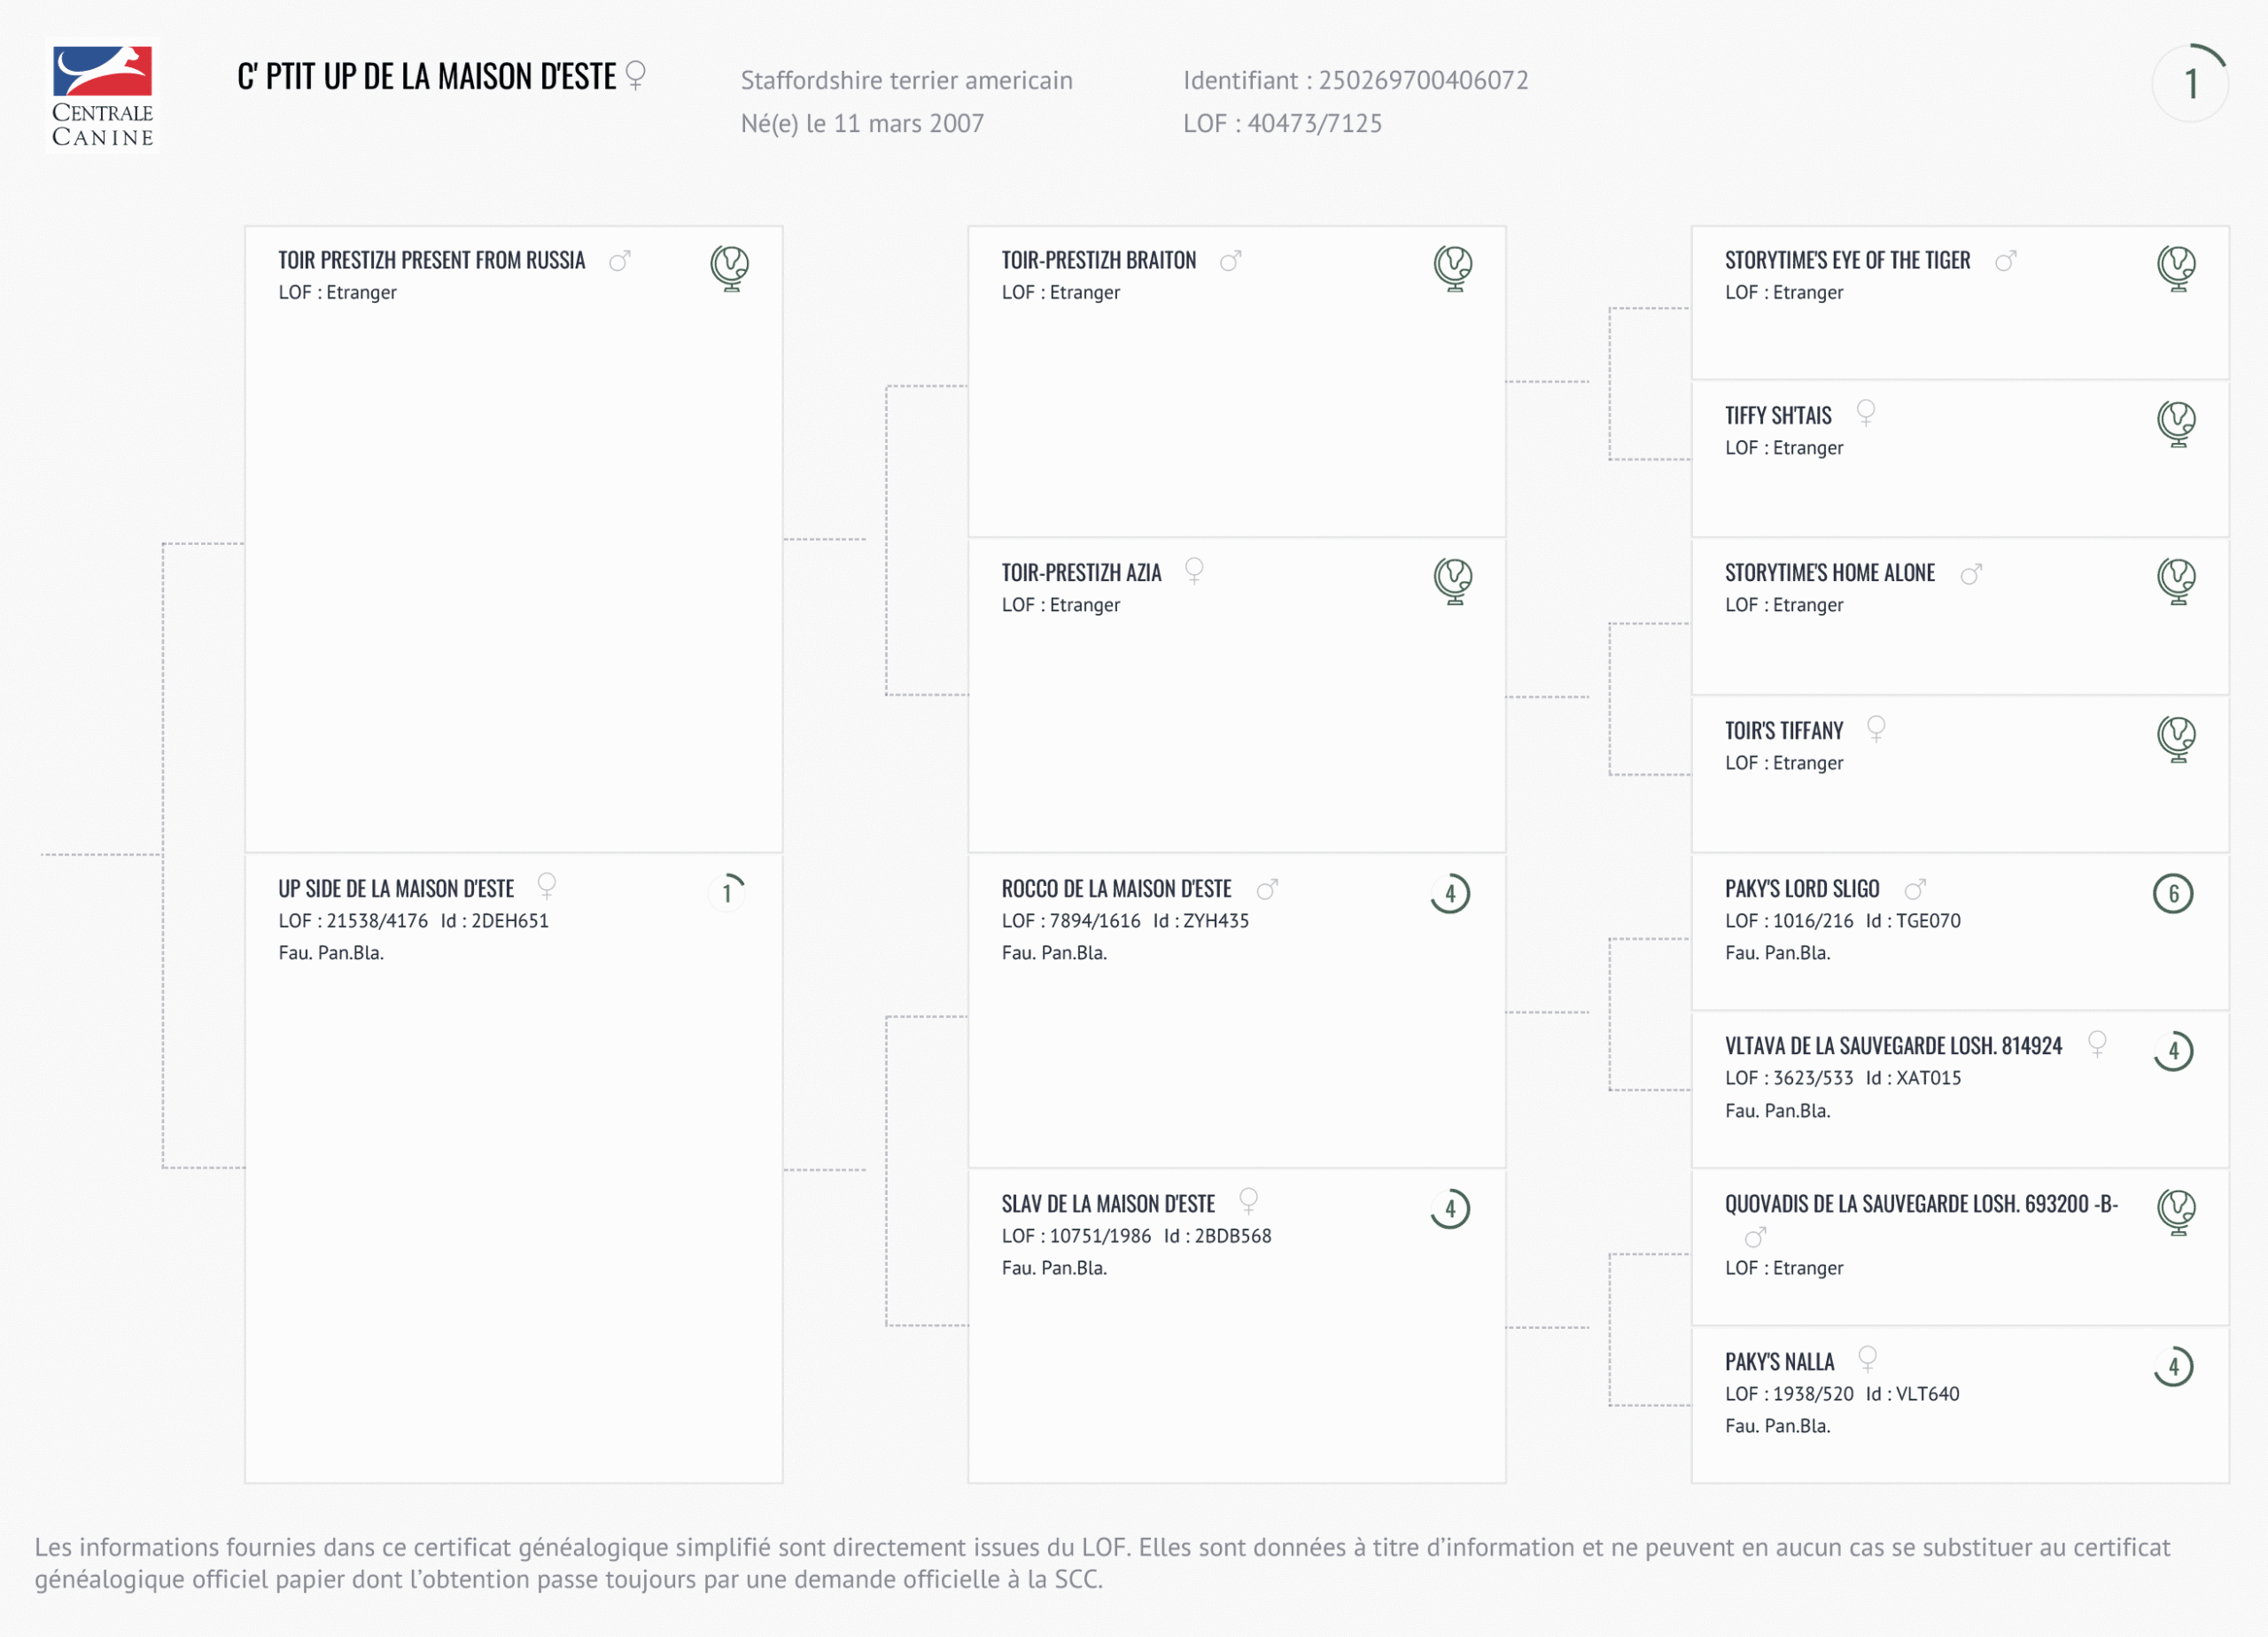
Task: Click the Toir's Tiffany ancestor name
Action: click(1783, 731)
